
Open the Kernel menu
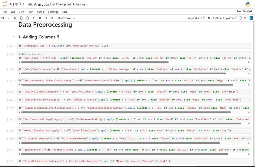(41, 12)
